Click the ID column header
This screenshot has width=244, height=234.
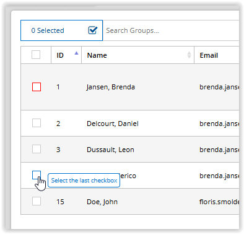(x=66, y=55)
